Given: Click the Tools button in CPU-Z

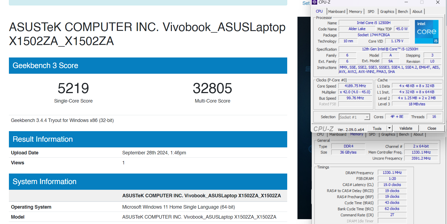Looking at the screenshot, I should click(377, 128).
